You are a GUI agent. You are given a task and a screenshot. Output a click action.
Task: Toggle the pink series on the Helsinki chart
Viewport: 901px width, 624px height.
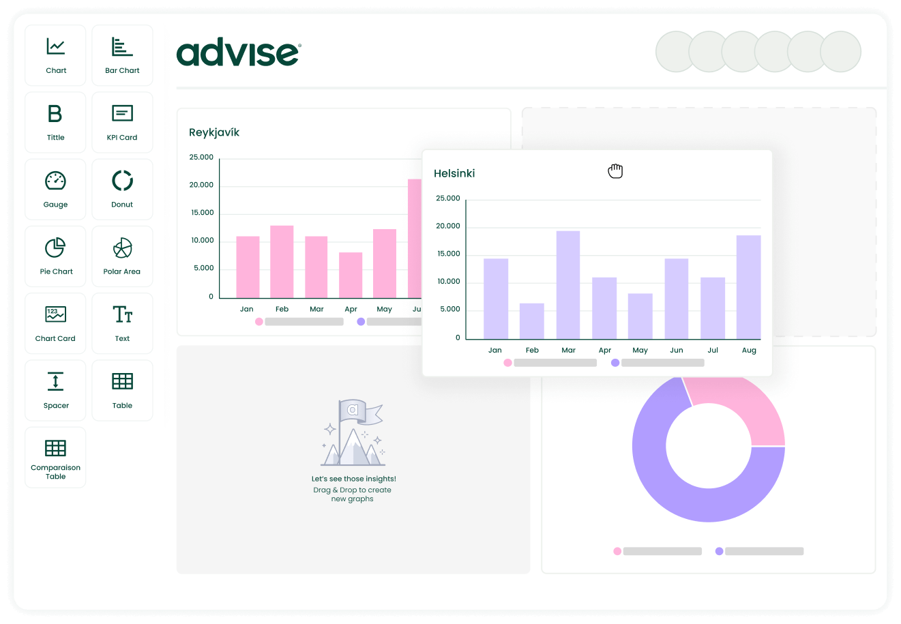507,363
